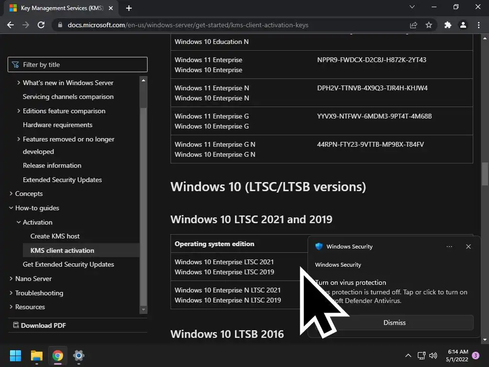Collapse the Activation node
489x367 pixels.
coord(19,222)
